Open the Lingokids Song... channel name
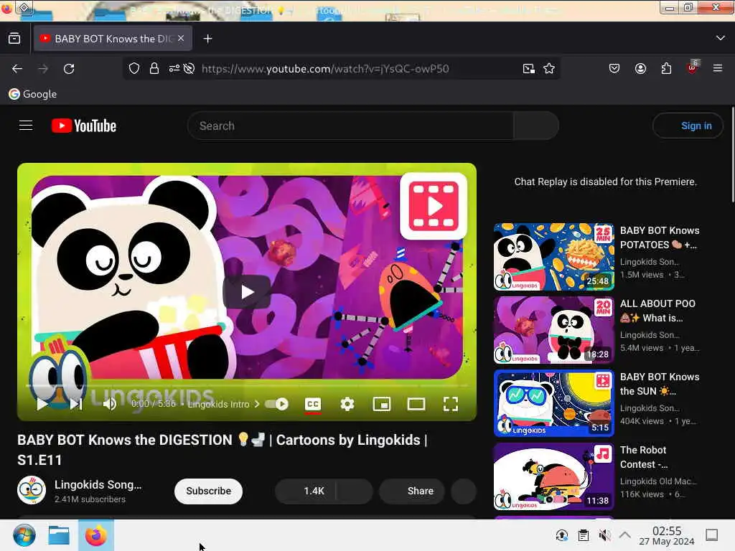Screen dimensions: 735x551 click(x=98, y=484)
